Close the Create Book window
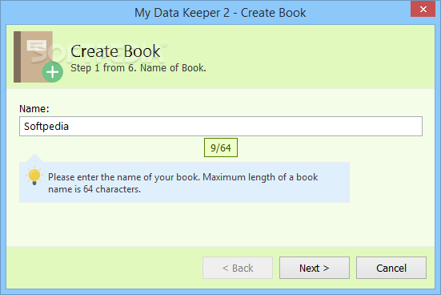 (x=423, y=9)
